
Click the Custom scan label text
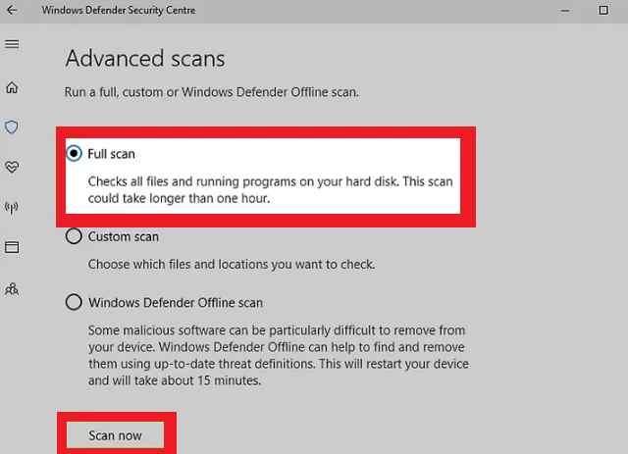coord(124,236)
